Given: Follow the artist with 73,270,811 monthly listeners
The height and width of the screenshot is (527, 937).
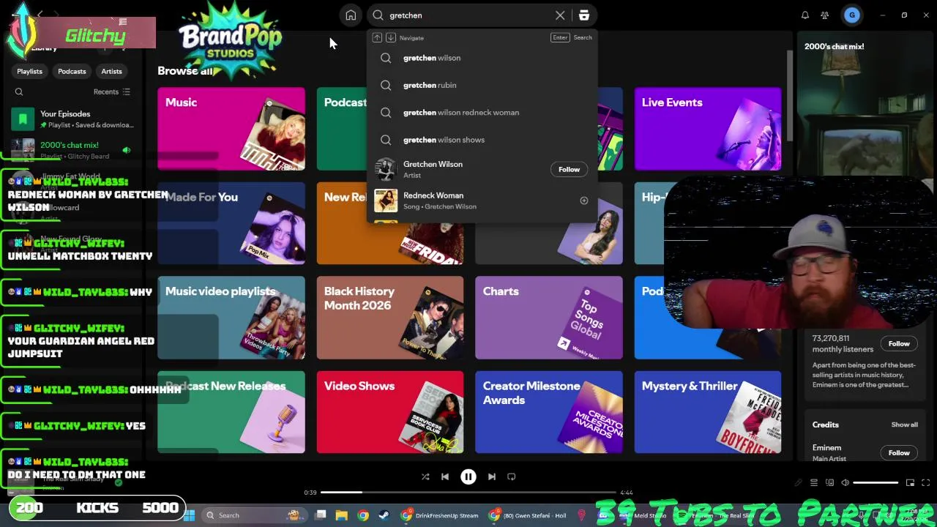Looking at the screenshot, I should [899, 344].
